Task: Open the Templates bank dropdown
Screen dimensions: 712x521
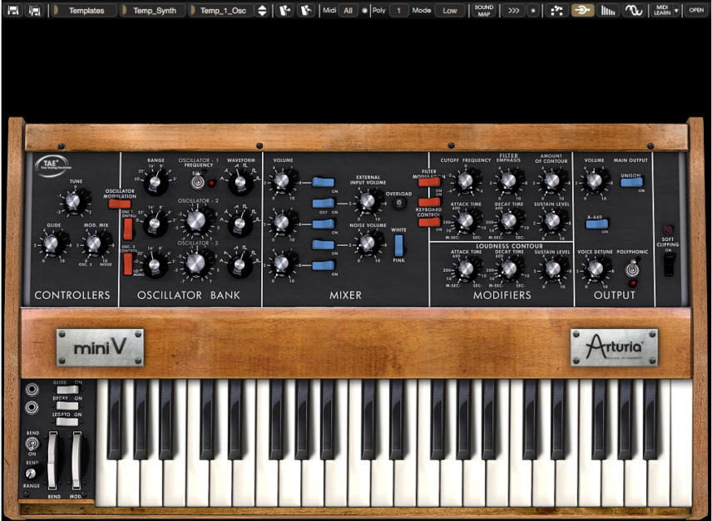Action: 83,11
